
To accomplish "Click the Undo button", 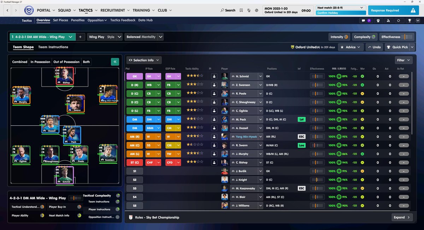I will tap(373, 47).
